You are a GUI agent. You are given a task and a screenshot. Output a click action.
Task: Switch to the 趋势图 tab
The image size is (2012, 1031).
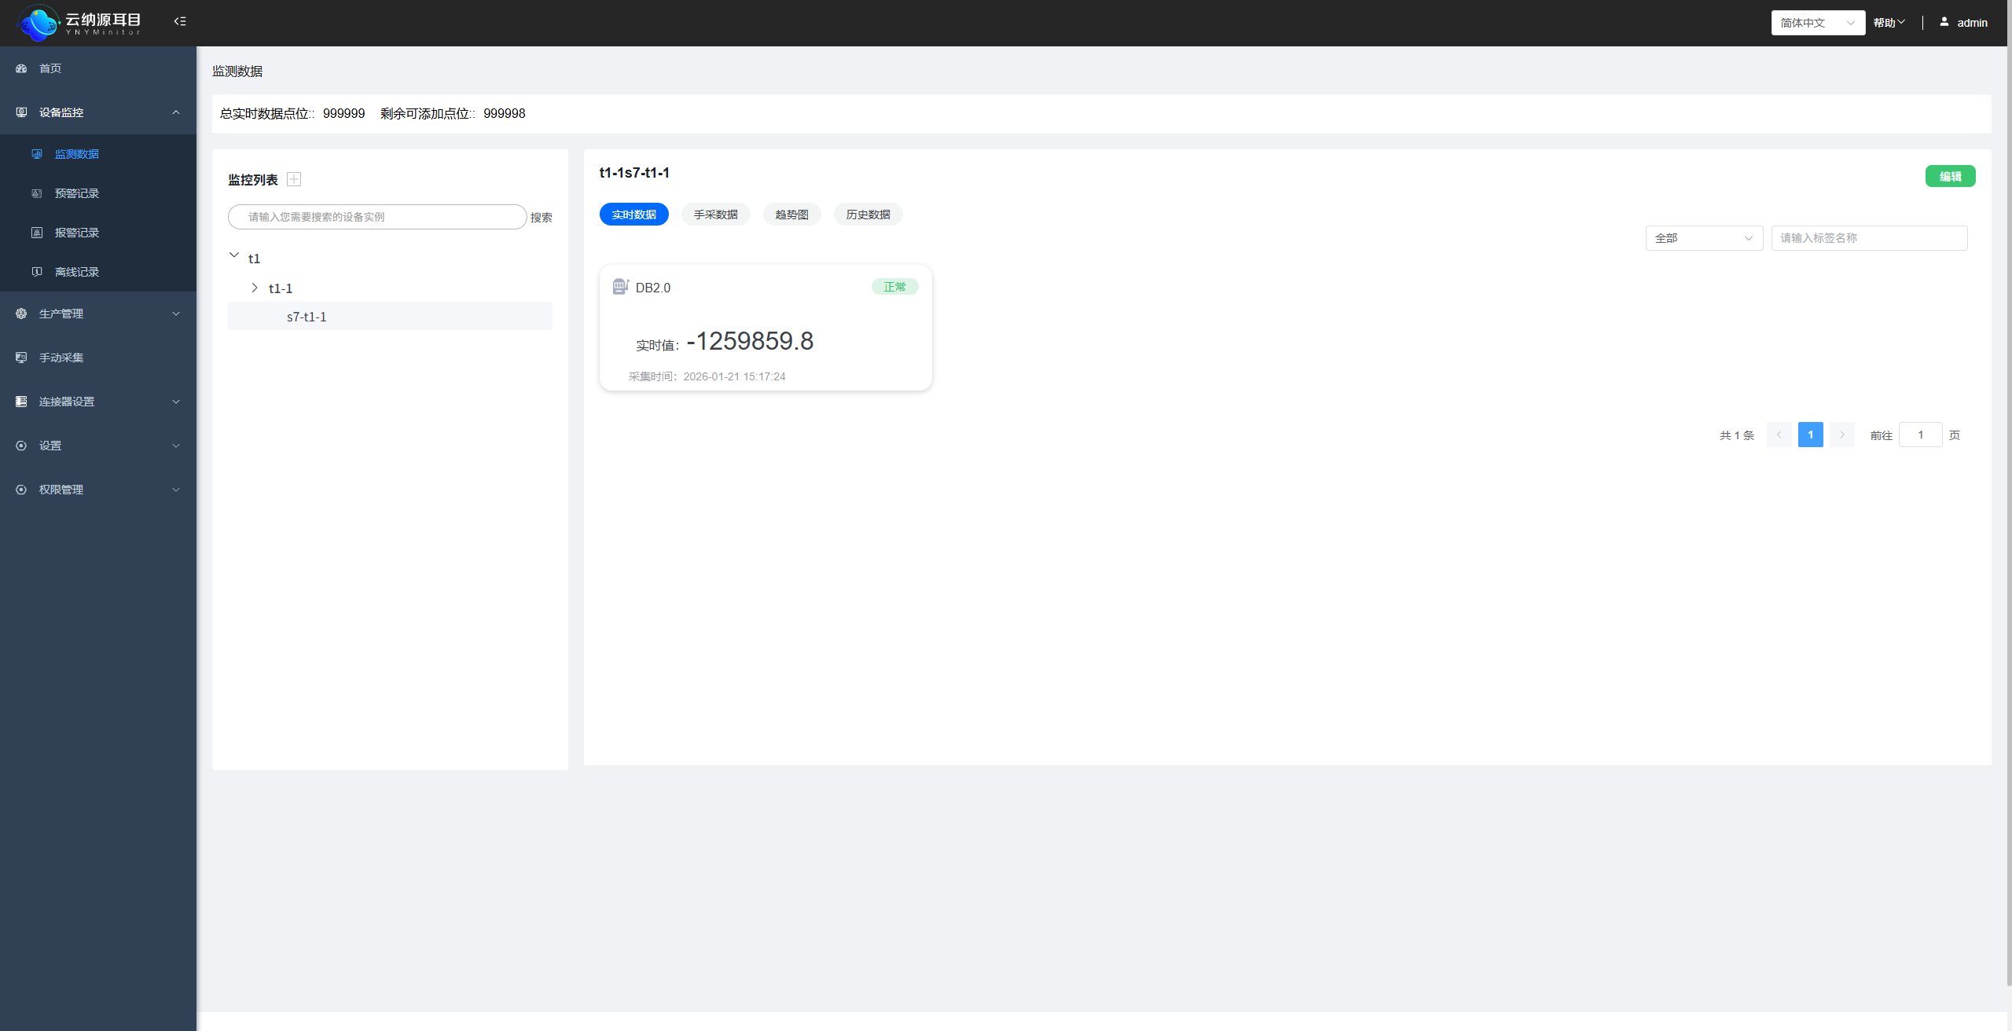click(791, 215)
